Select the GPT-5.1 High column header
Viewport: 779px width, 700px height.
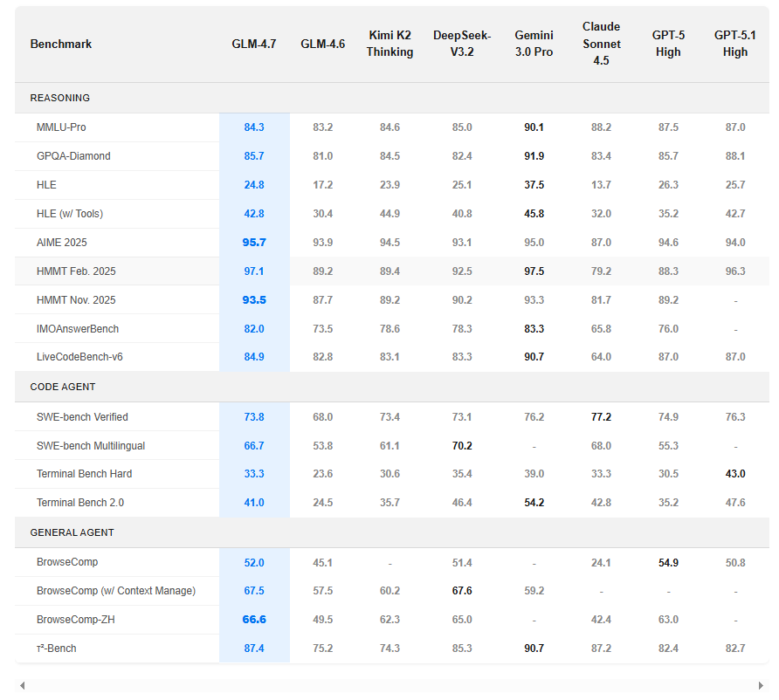734,44
